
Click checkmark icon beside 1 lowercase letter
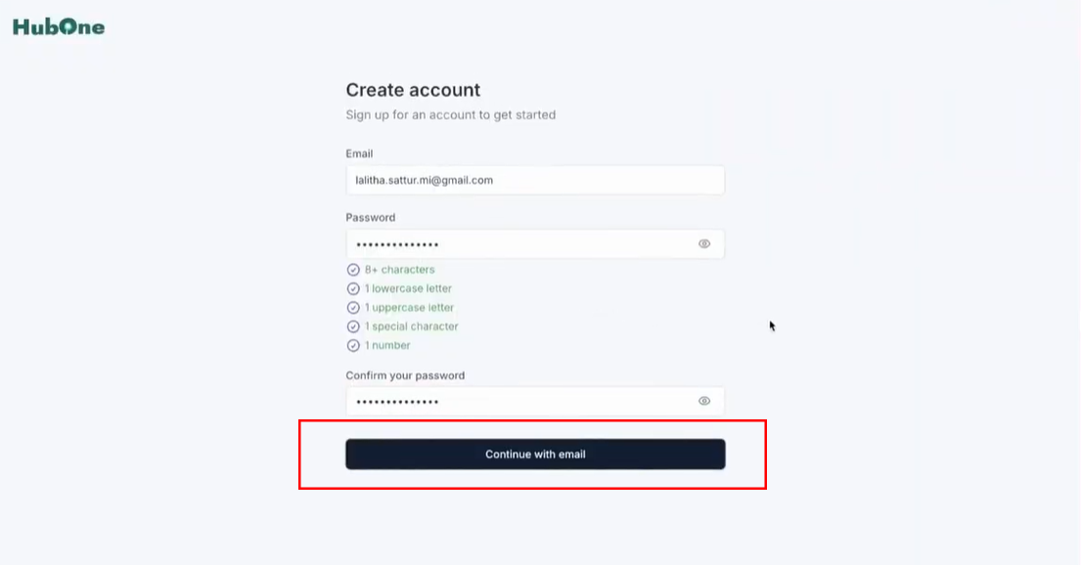pos(353,288)
